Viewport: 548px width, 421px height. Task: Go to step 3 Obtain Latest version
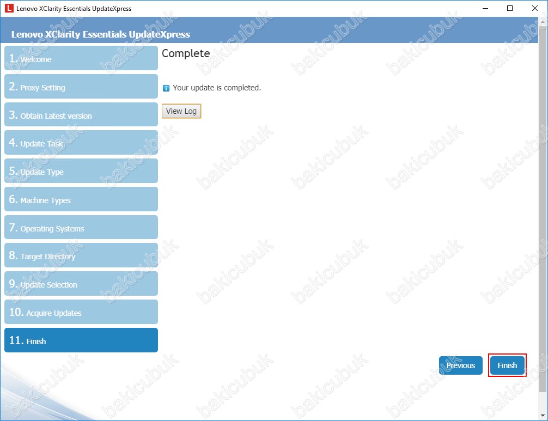coord(81,114)
